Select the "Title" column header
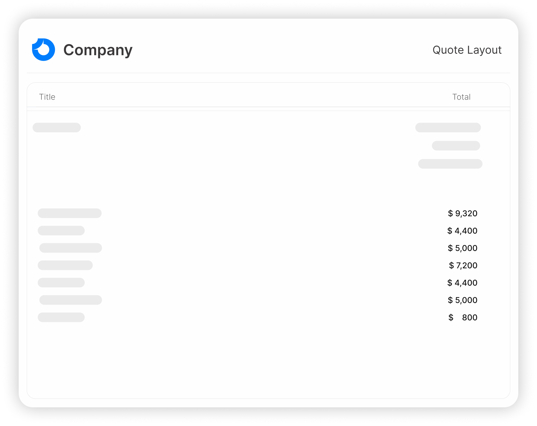The width and height of the screenshot is (537, 426). 47,97
